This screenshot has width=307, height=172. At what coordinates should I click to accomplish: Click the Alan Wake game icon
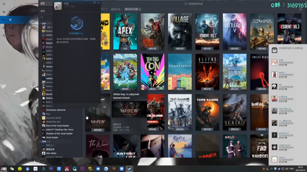click(x=44, y=153)
